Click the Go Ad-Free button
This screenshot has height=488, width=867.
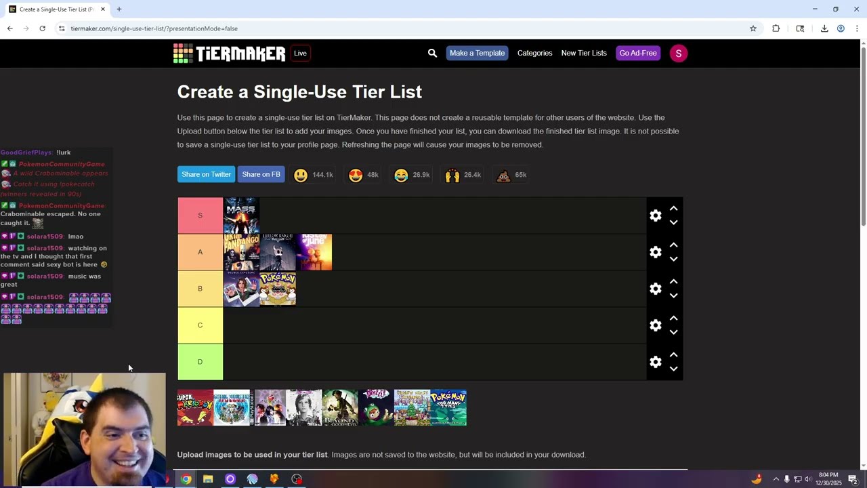point(638,53)
